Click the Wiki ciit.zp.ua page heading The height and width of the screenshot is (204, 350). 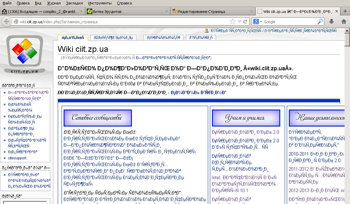[83, 49]
